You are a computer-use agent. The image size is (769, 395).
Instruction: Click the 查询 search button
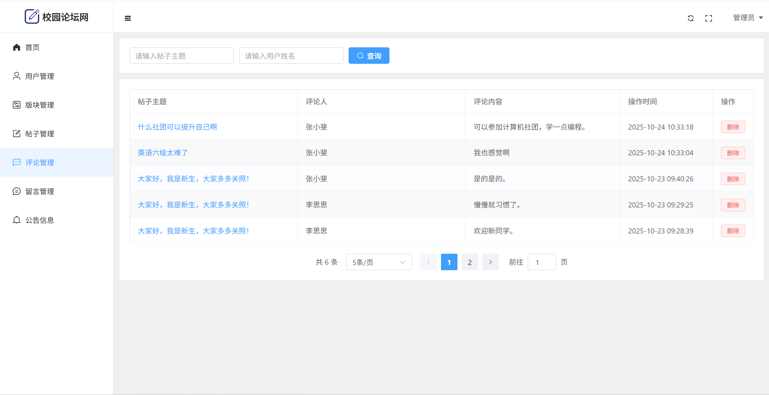[369, 56]
